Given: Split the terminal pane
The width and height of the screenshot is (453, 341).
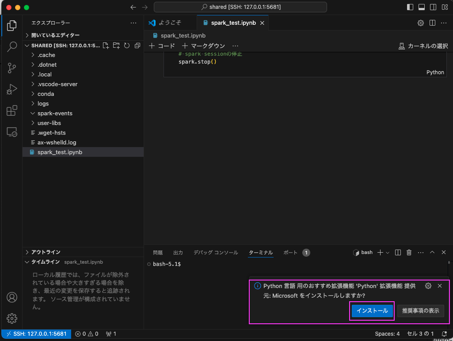Looking at the screenshot, I should [398, 252].
